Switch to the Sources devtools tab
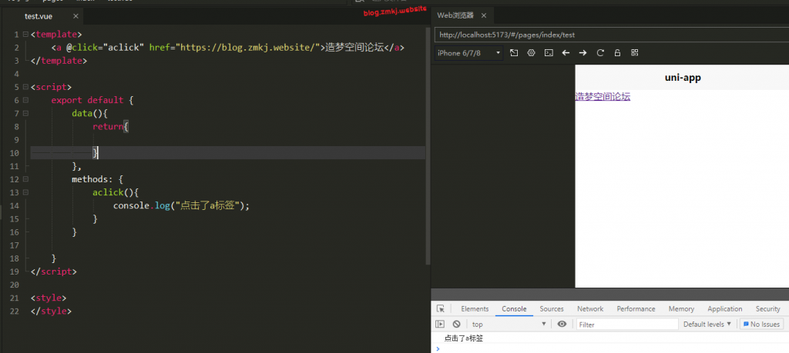Screen dimensions: 789x353 [x=552, y=309]
